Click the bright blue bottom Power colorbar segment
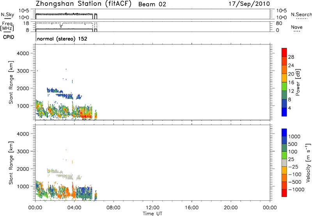 coord(284,112)
